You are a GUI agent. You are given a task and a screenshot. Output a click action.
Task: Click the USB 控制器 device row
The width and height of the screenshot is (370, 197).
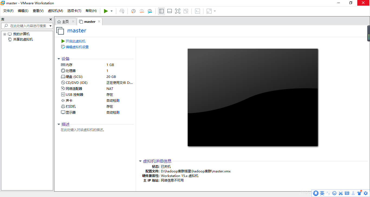(97, 95)
